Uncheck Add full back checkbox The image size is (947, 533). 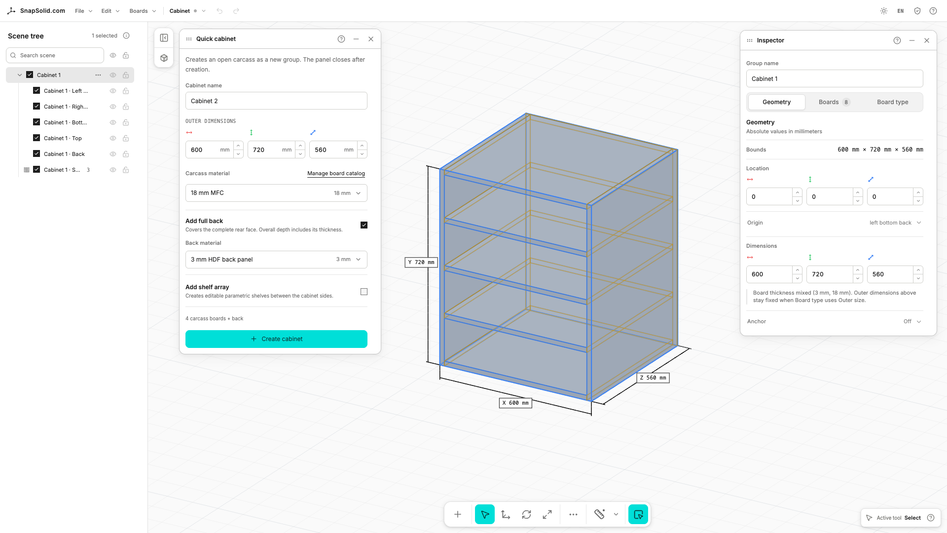pyautogui.click(x=364, y=225)
